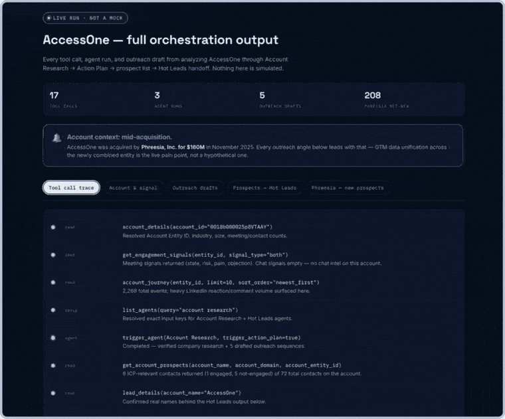Click the "Account context: mid-acquisition." heading
Screen dimensions: 505x419
tap(119, 137)
